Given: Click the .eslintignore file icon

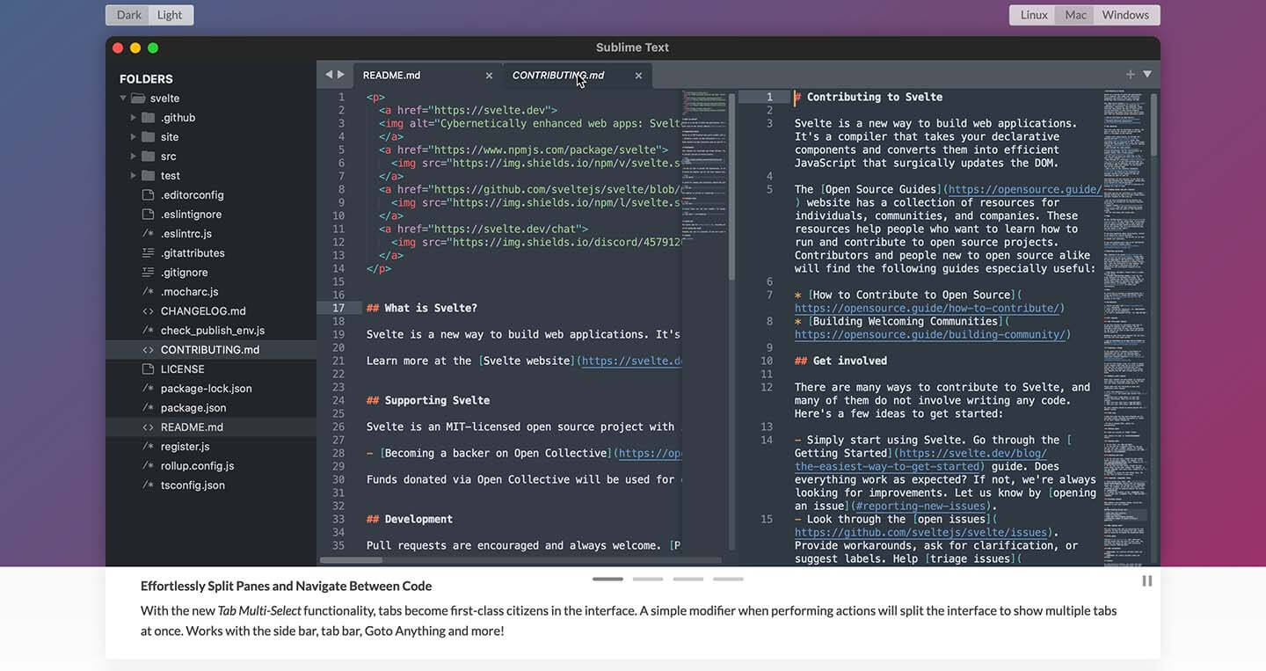Looking at the screenshot, I should tap(148, 215).
